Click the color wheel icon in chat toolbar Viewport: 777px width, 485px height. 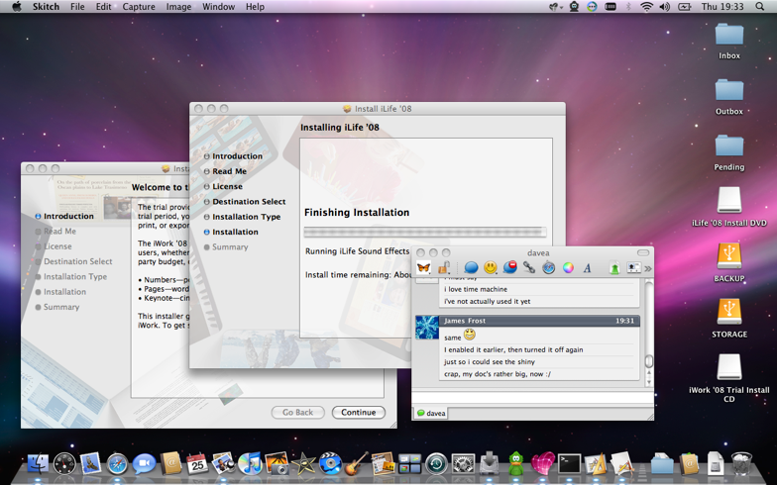[x=568, y=268]
